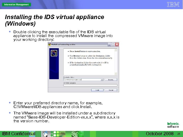Click 'Press Install button to start extraction' text
Screen dimensions: 183x137
click(85, 51)
